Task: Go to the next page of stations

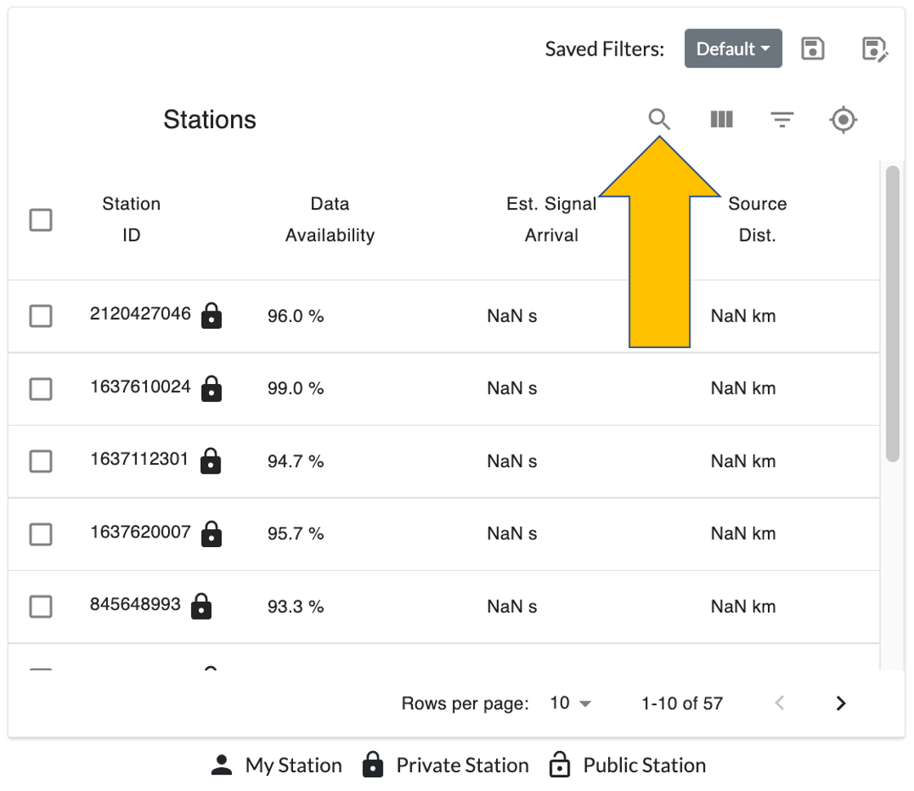Action: pos(841,703)
